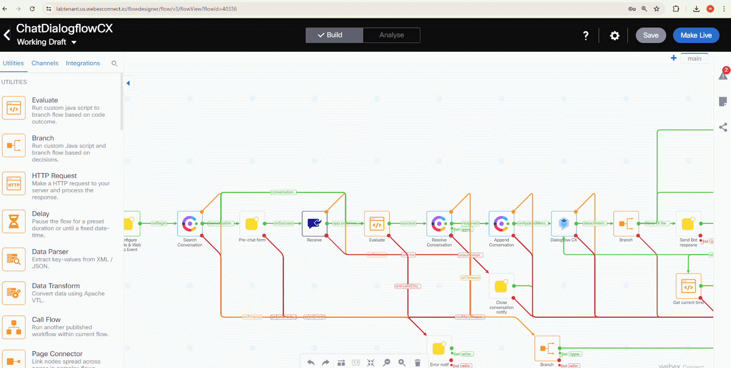Open the share flow icon
731x368 pixels.
point(723,128)
